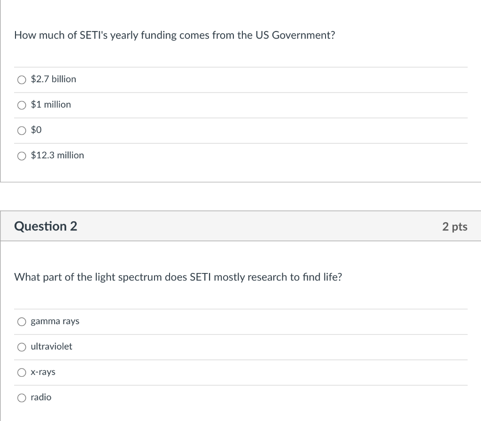The image size is (481, 421).
Task: Click the SETI funding question text
Action: [x=174, y=35]
